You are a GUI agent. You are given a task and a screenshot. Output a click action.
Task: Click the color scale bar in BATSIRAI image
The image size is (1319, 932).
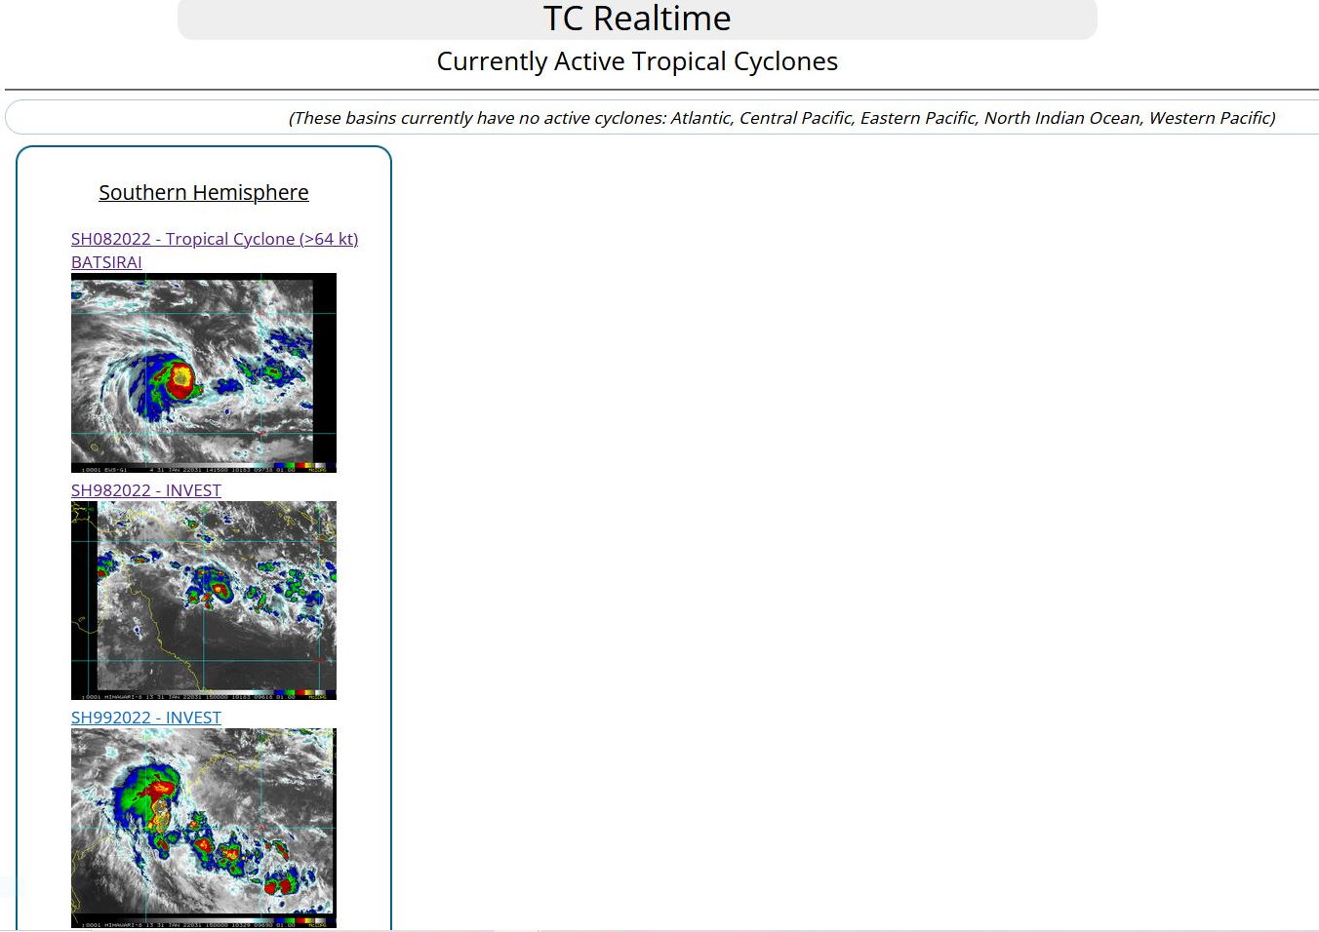click(299, 467)
